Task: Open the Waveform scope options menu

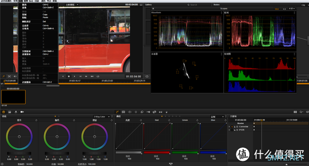Action: [x=221, y=12]
